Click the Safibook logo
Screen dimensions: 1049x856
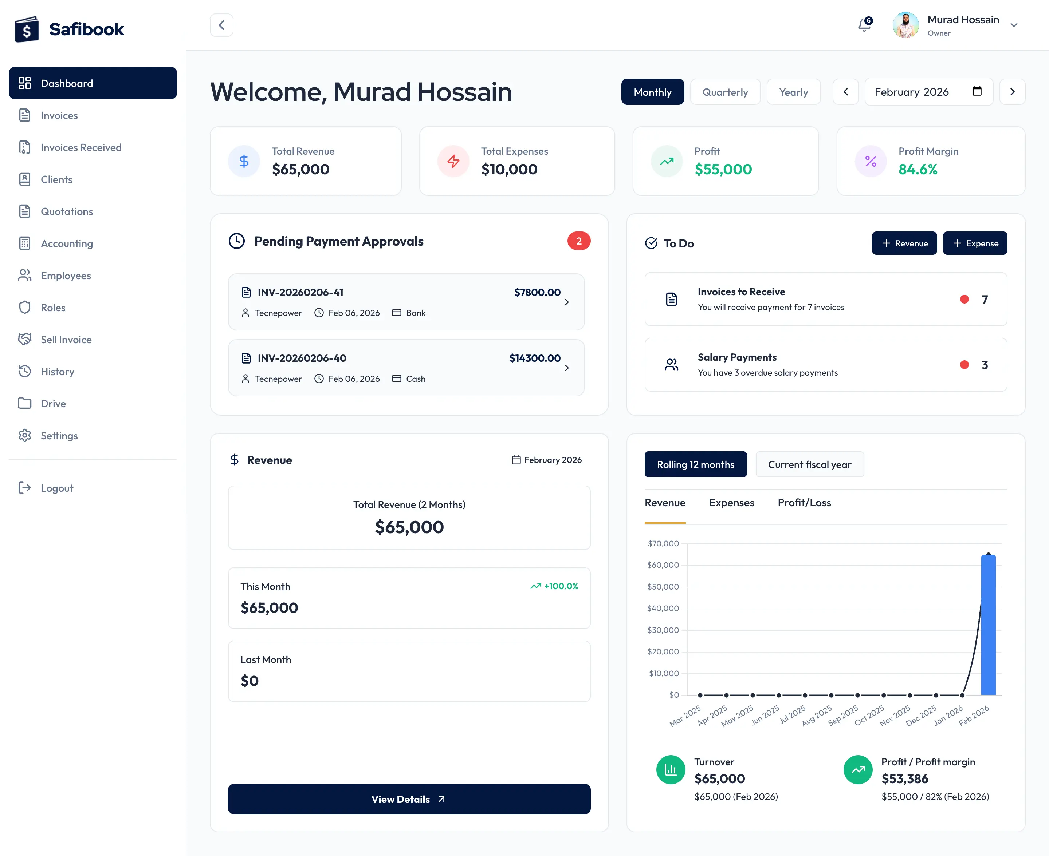click(x=70, y=29)
